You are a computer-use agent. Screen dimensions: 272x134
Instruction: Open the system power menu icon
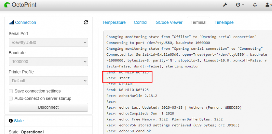[x=238, y=5]
